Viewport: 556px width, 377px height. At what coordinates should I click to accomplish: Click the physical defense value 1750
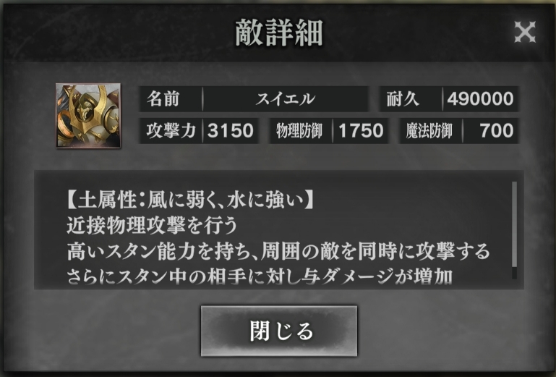click(361, 131)
